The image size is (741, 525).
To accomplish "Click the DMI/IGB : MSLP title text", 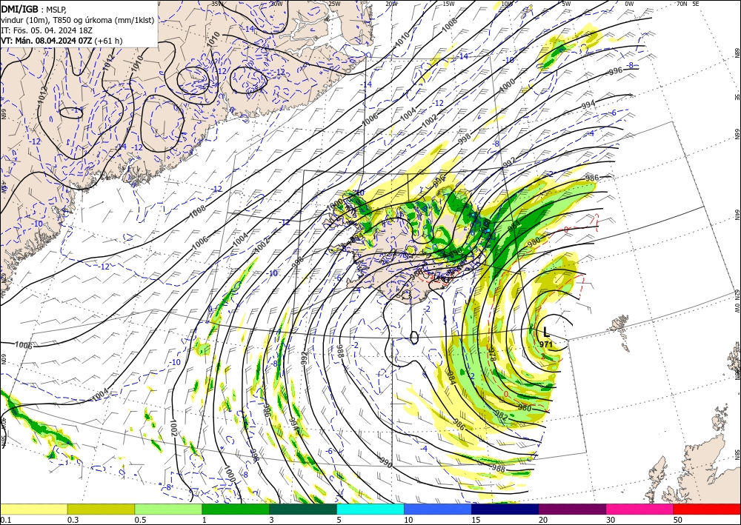I will pyautogui.click(x=33, y=8).
